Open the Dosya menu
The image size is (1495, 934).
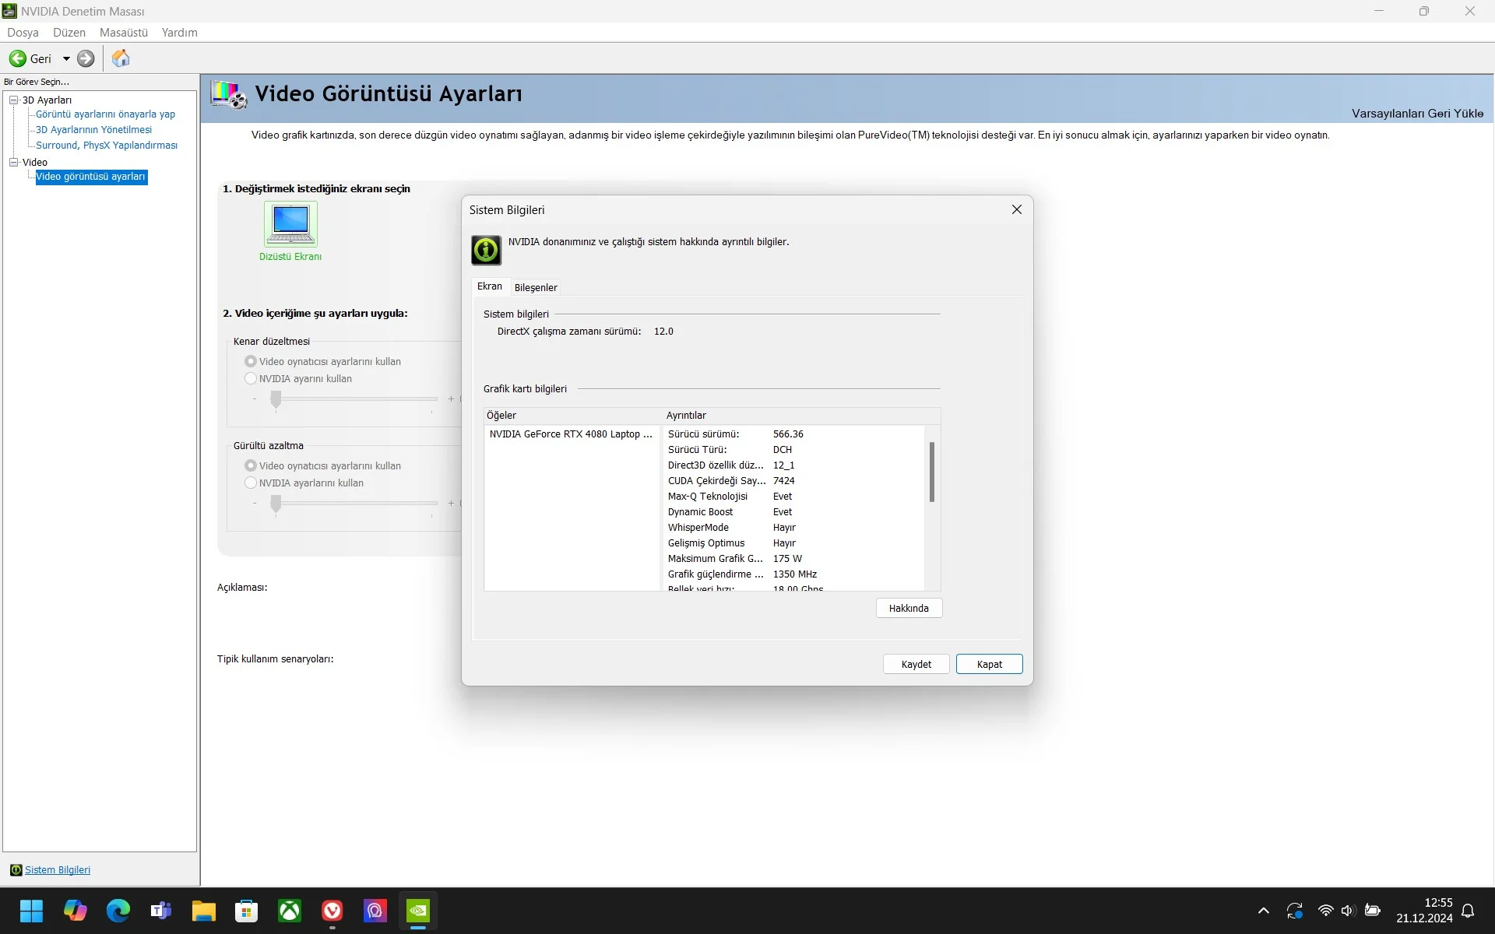23,33
